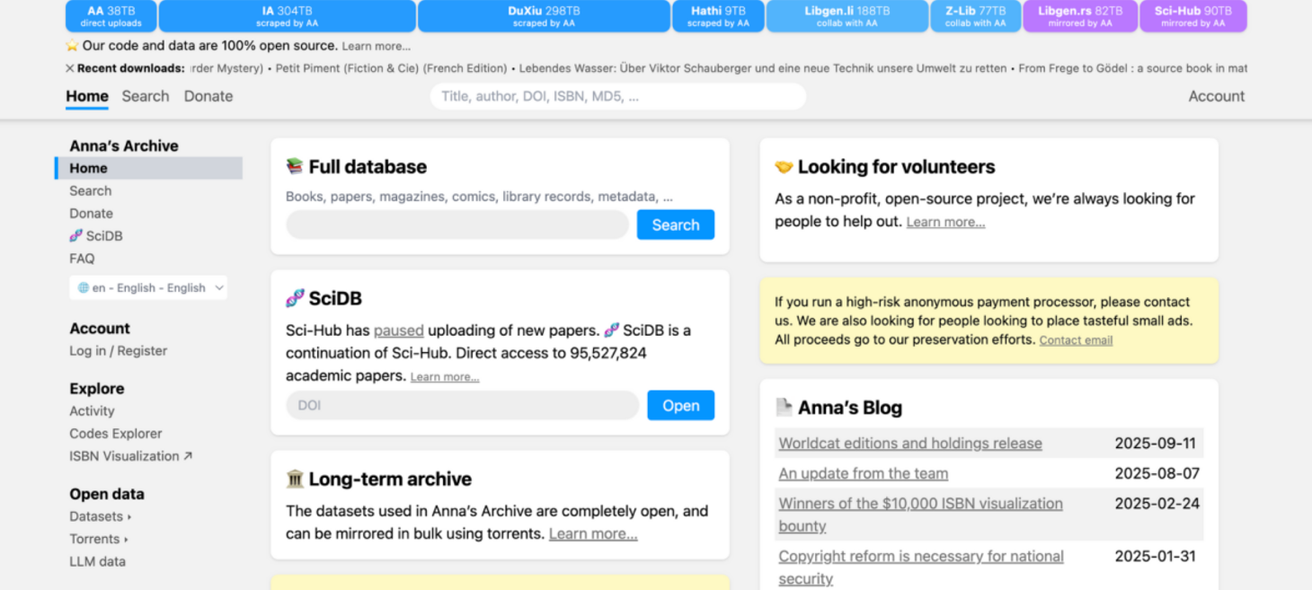Switch to the Search tab in top navigation
This screenshot has width=1312, height=590.
[146, 96]
